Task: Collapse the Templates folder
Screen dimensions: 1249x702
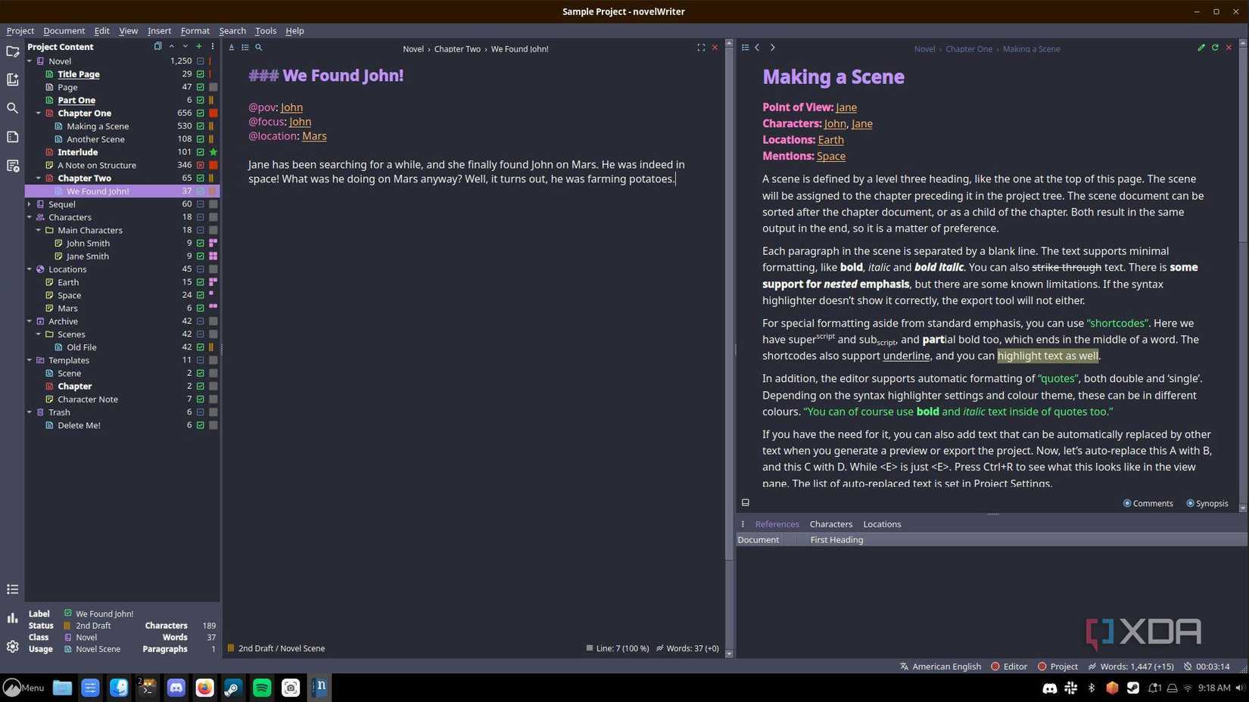Action: coord(30,360)
